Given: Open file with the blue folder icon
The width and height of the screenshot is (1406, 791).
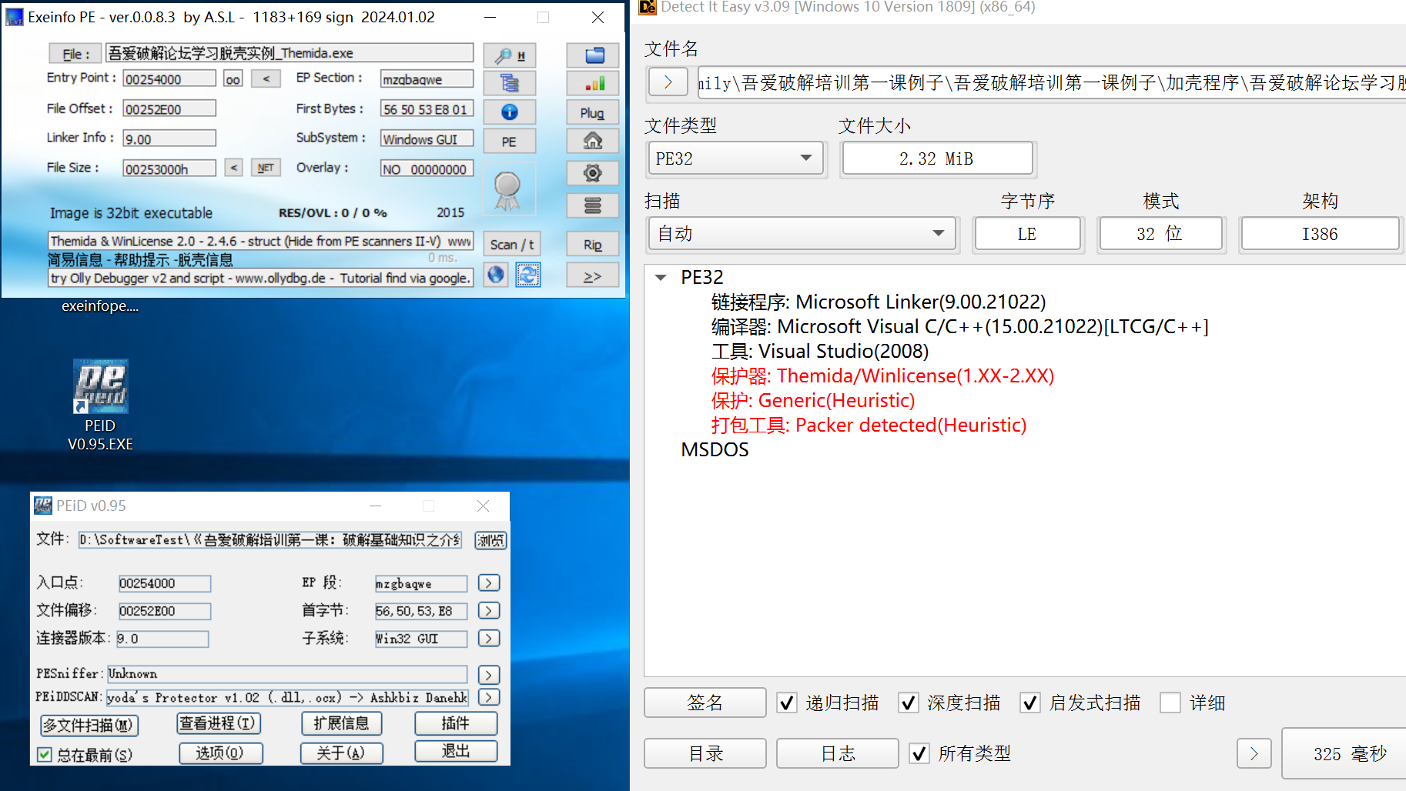Looking at the screenshot, I should tap(593, 55).
